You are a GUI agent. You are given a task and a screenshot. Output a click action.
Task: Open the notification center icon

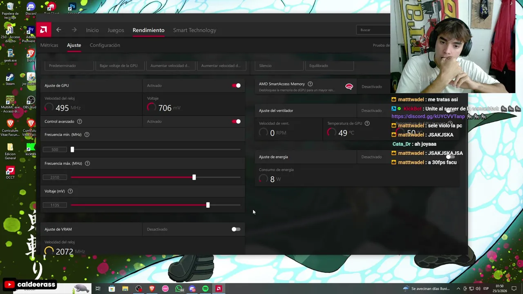pyautogui.click(x=514, y=289)
